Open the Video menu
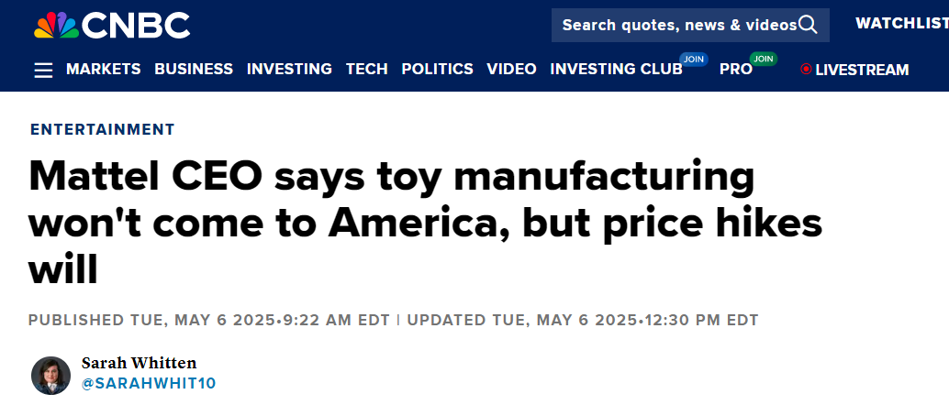Screen dimensions: 949x405 (x=511, y=70)
